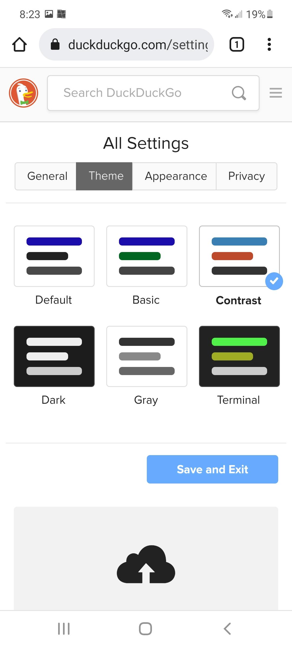Click the Default theme preview
Screen dimensions: 292x649
pos(54,256)
